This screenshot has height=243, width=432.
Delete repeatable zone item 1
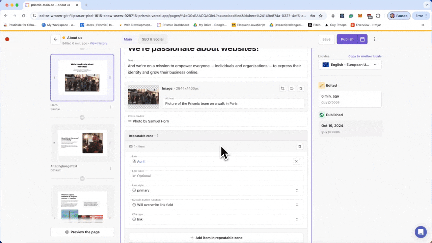[299, 146]
